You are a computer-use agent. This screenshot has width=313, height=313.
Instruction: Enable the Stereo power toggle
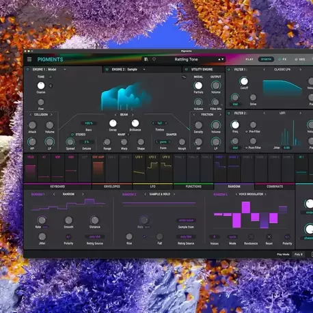click(x=72, y=135)
